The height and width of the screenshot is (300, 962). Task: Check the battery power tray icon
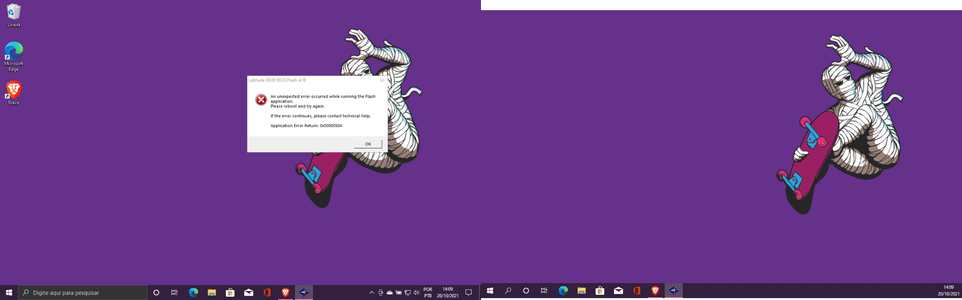[398, 292]
